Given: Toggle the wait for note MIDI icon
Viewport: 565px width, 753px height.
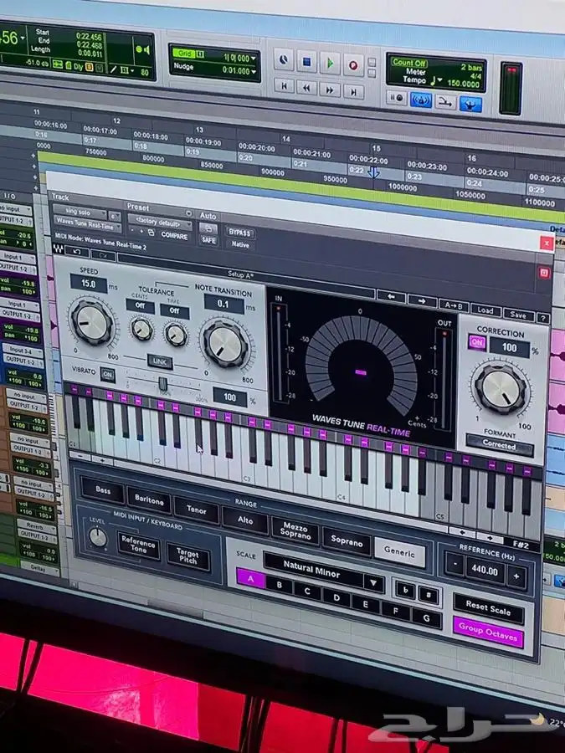Looking at the screenshot, I should pos(397,99).
